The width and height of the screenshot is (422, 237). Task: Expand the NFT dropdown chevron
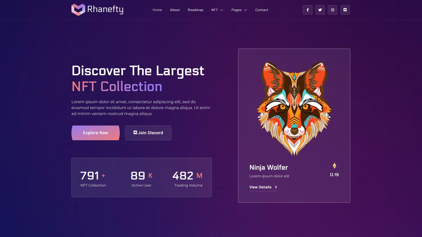click(x=222, y=10)
